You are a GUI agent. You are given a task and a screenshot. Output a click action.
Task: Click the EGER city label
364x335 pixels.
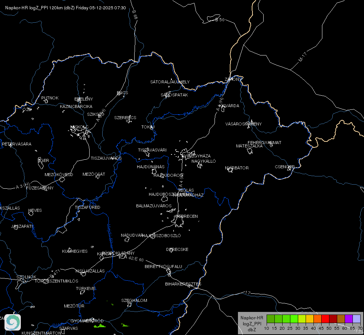(44, 160)
